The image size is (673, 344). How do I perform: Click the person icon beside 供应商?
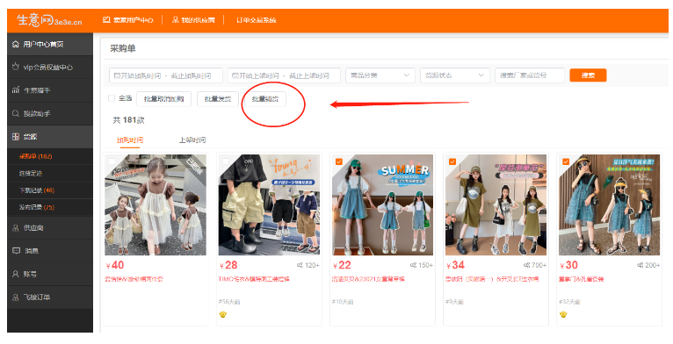(x=16, y=228)
